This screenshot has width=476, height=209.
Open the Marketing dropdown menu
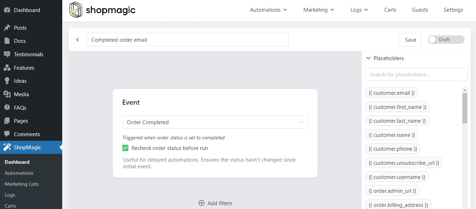319,10
